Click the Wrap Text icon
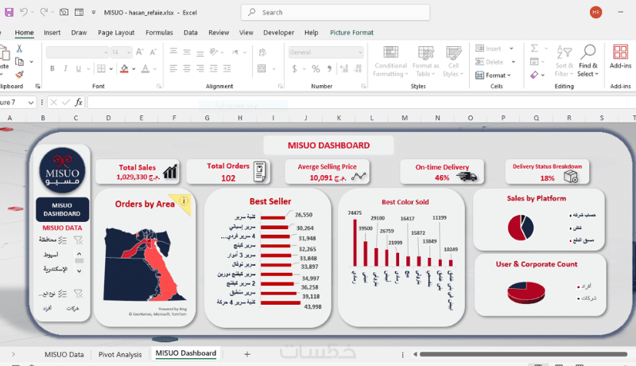The height and width of the screenshot is (366, 636). coord(262,52)
